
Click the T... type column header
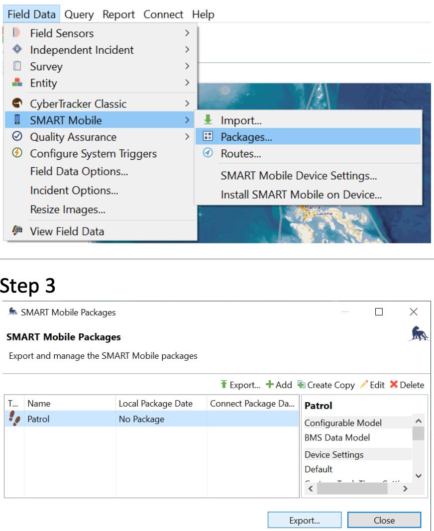point(14,403)
